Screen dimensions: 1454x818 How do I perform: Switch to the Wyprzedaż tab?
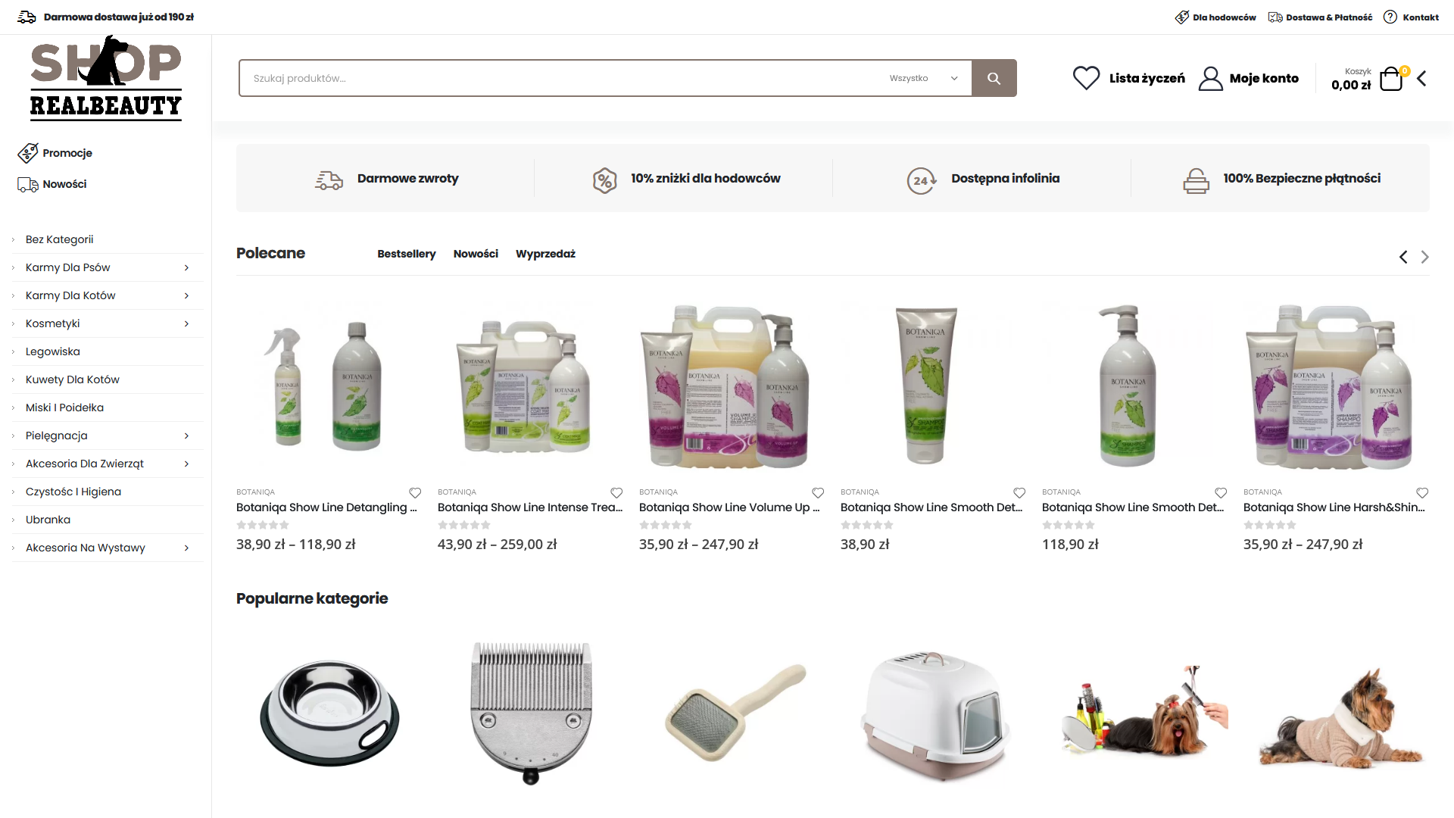(545, 254)
